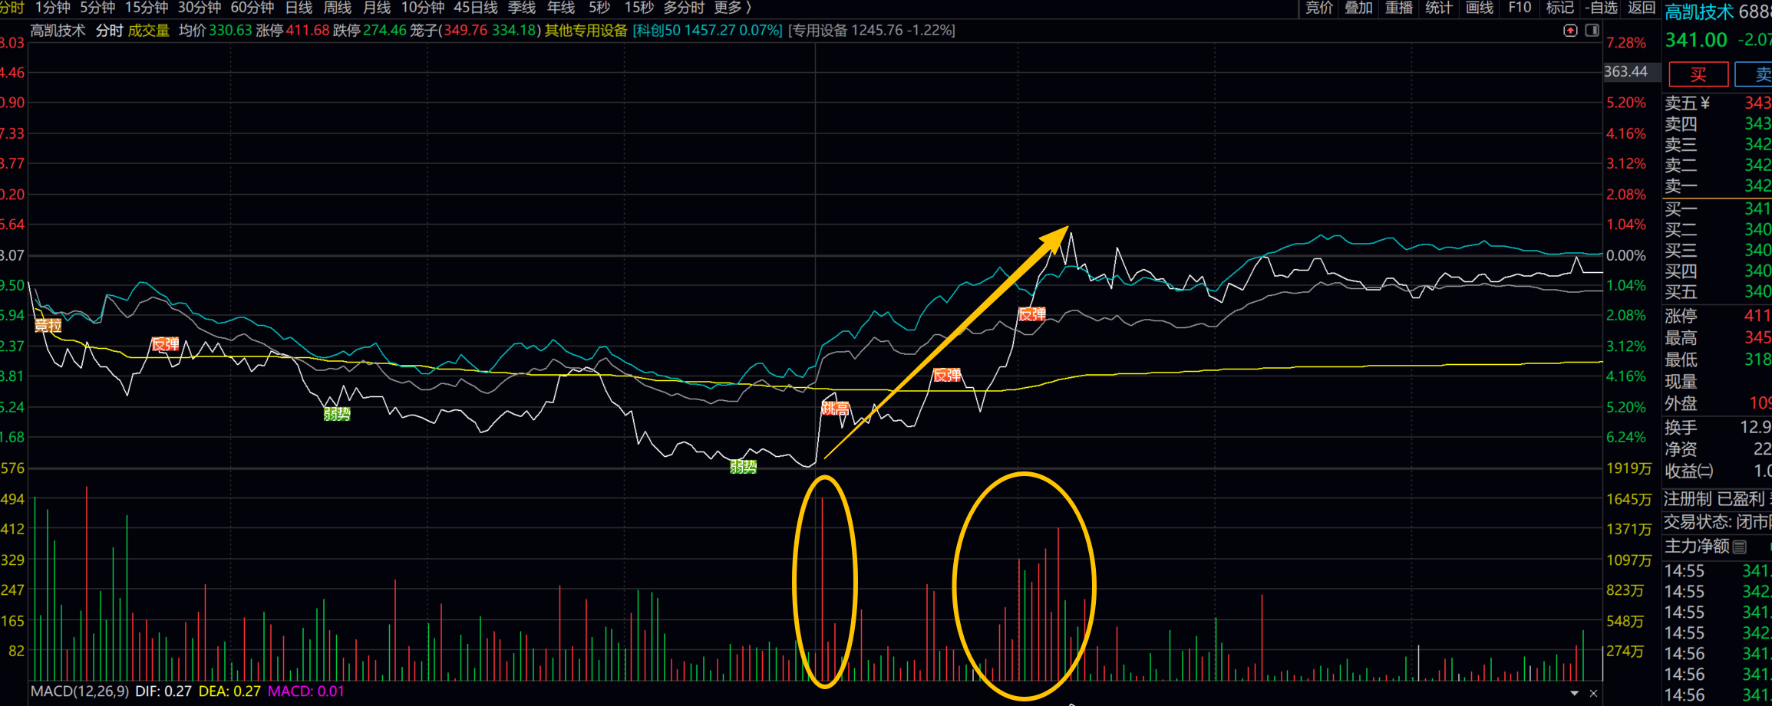1772x706 pixels.
Task: Switch to 月线 monthly chart
Action: pos(377,8)
